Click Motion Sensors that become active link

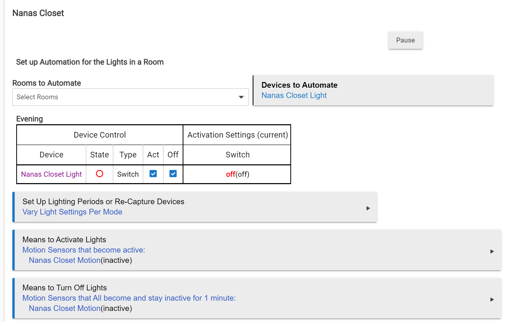pos(84,250)
